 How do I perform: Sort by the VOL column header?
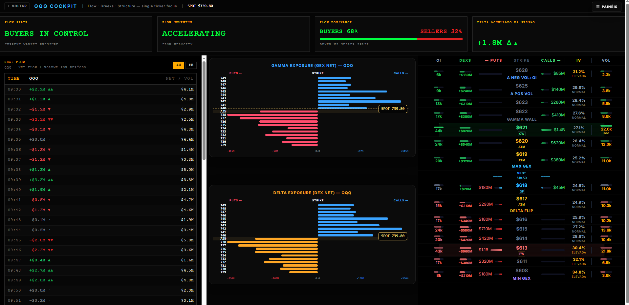(606, 60)
